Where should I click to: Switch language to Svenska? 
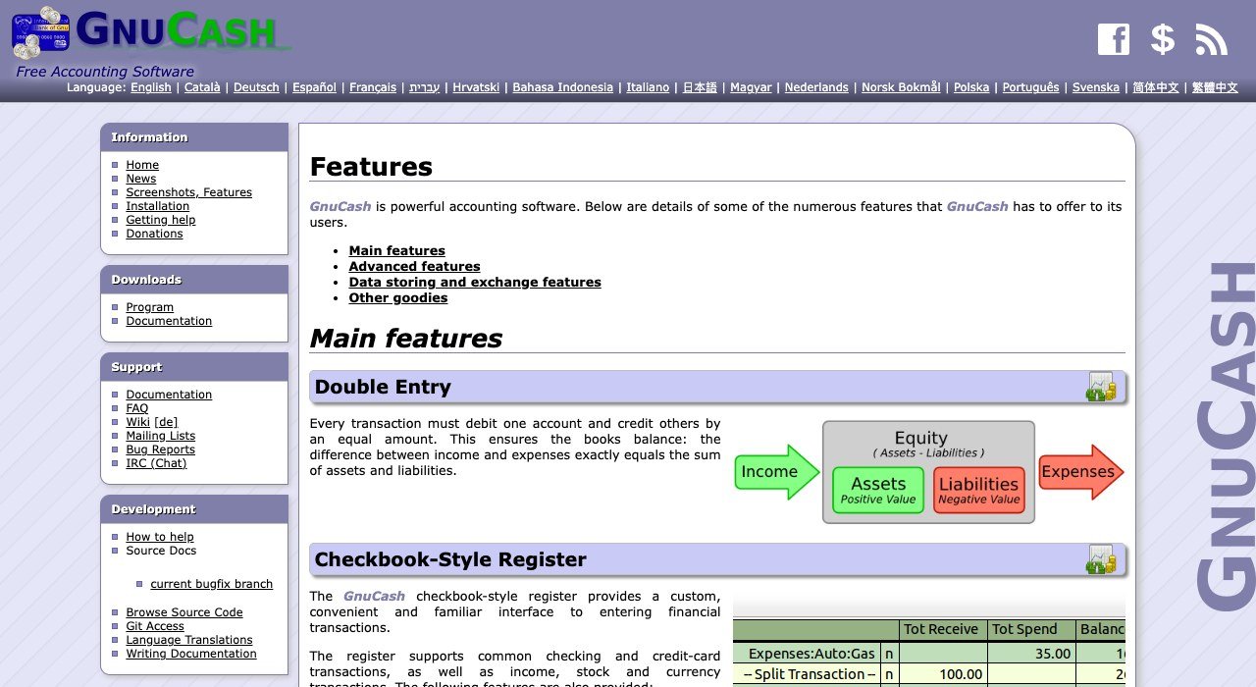coord(1096,87)
